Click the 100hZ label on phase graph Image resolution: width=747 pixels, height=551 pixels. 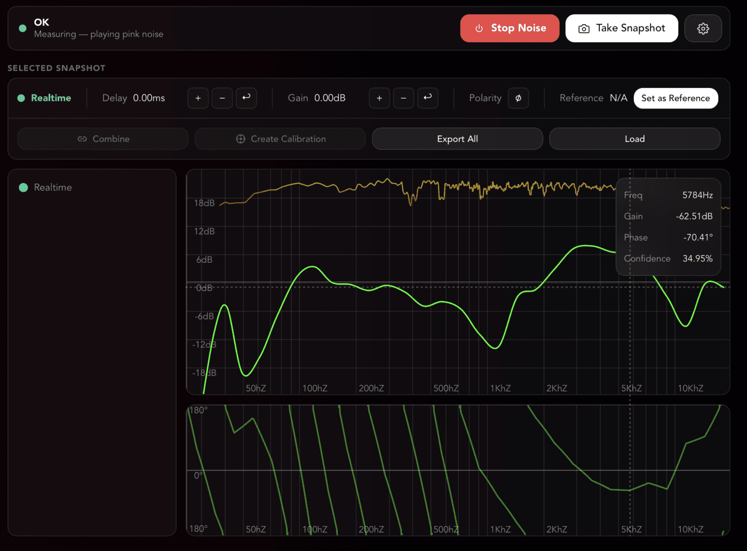(315, 530)
